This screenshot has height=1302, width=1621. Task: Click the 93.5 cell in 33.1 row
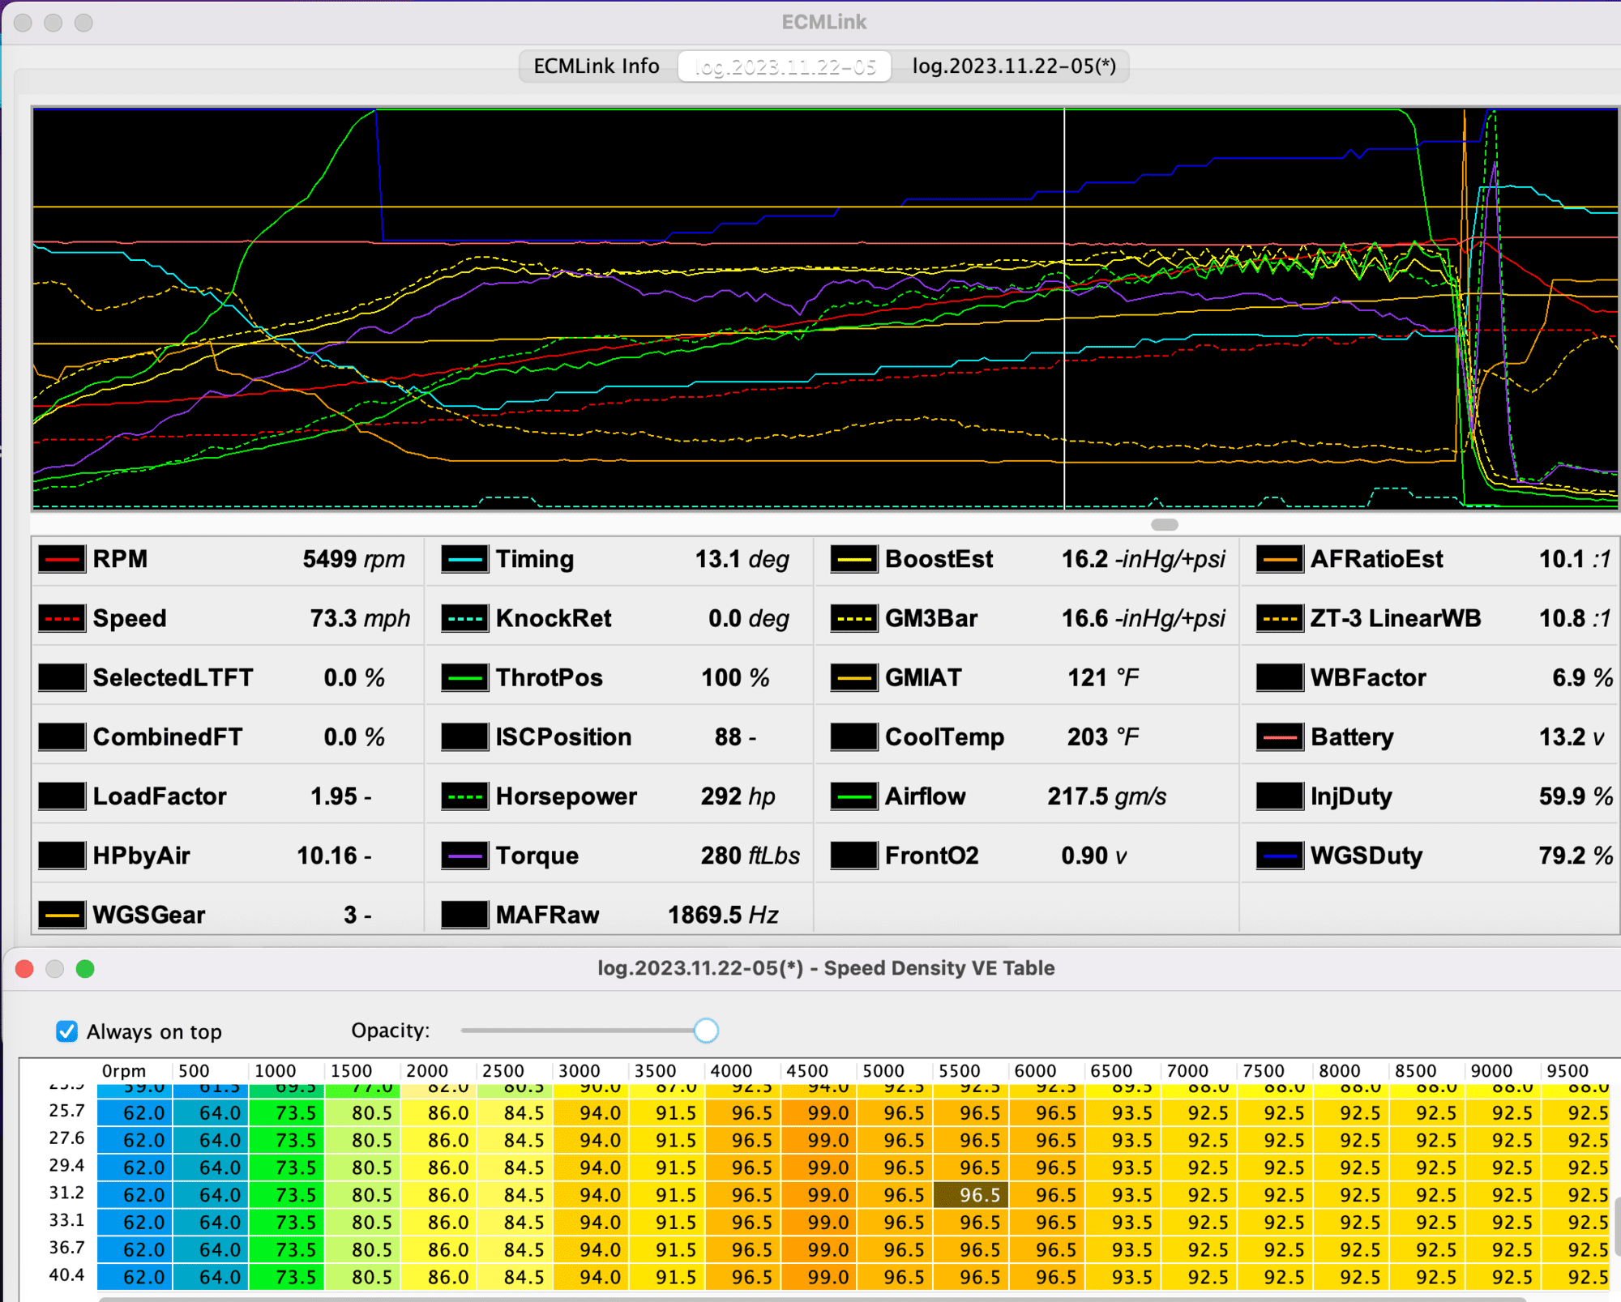click(x=1123, y=1223)
